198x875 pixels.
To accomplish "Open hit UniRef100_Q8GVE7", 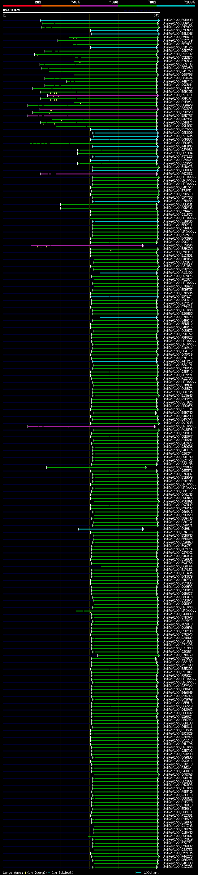I will tap(178, 24).
